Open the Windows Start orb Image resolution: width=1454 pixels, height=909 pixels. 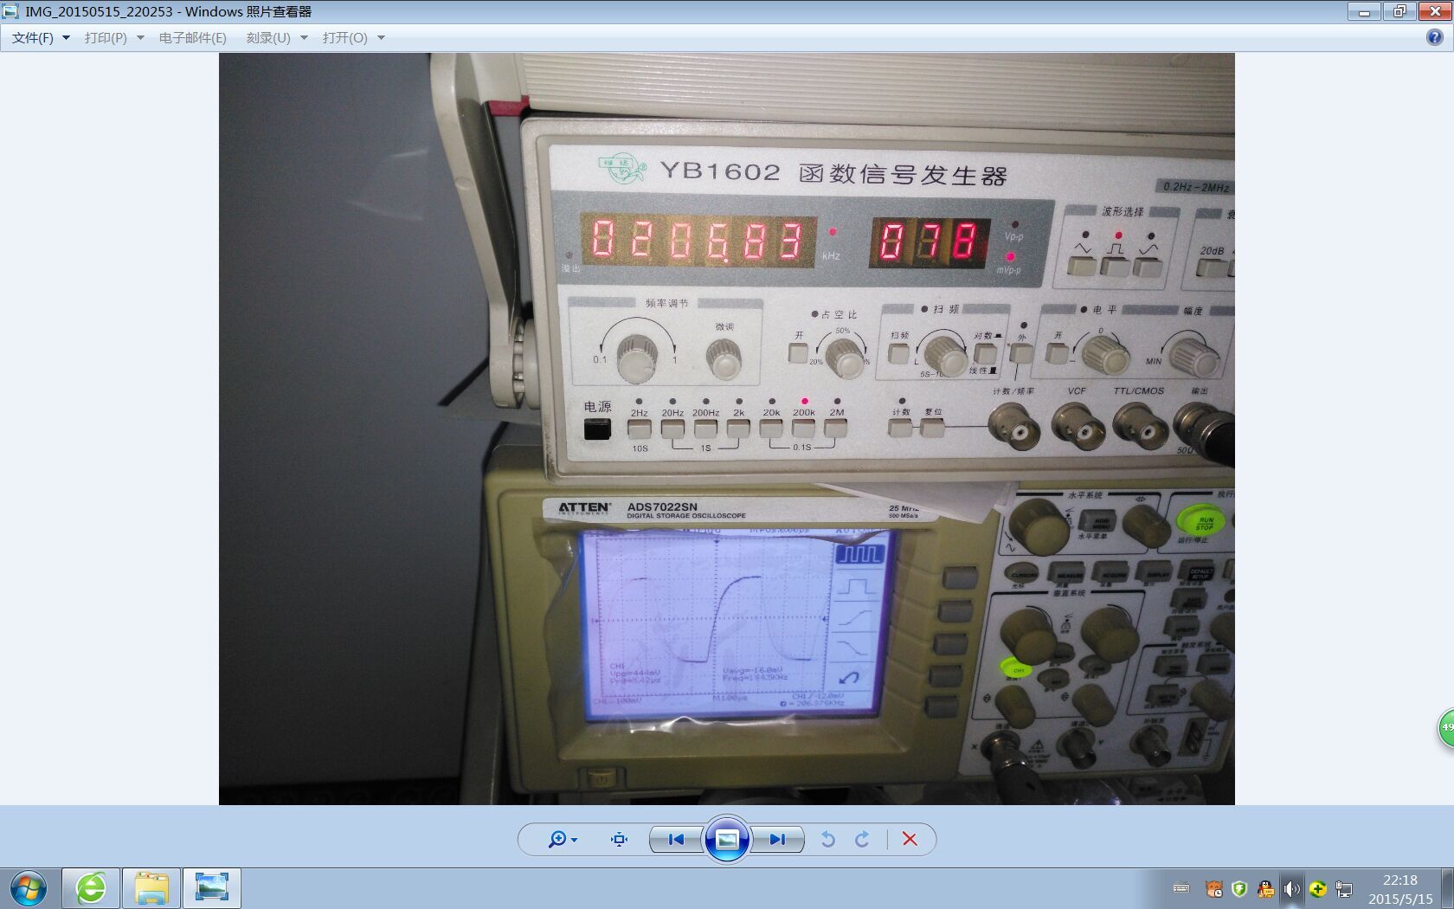tap(28, 888)
